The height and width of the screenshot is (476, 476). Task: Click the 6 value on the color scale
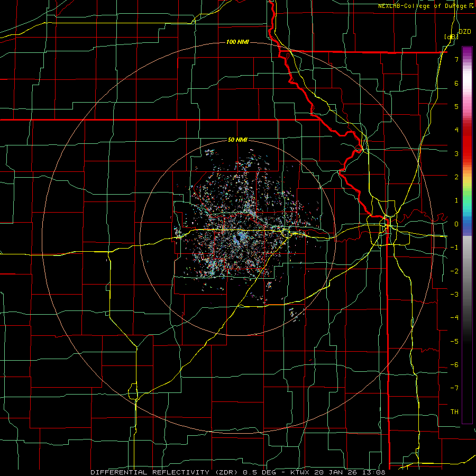tap(456, 83)
